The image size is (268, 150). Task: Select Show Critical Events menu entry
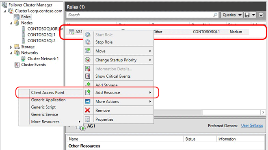119,76
